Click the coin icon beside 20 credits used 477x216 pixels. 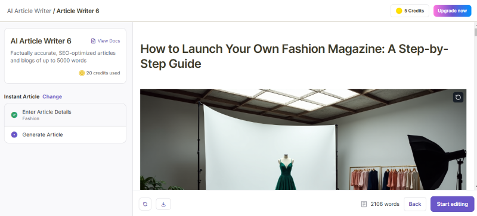tap(82, 73)
